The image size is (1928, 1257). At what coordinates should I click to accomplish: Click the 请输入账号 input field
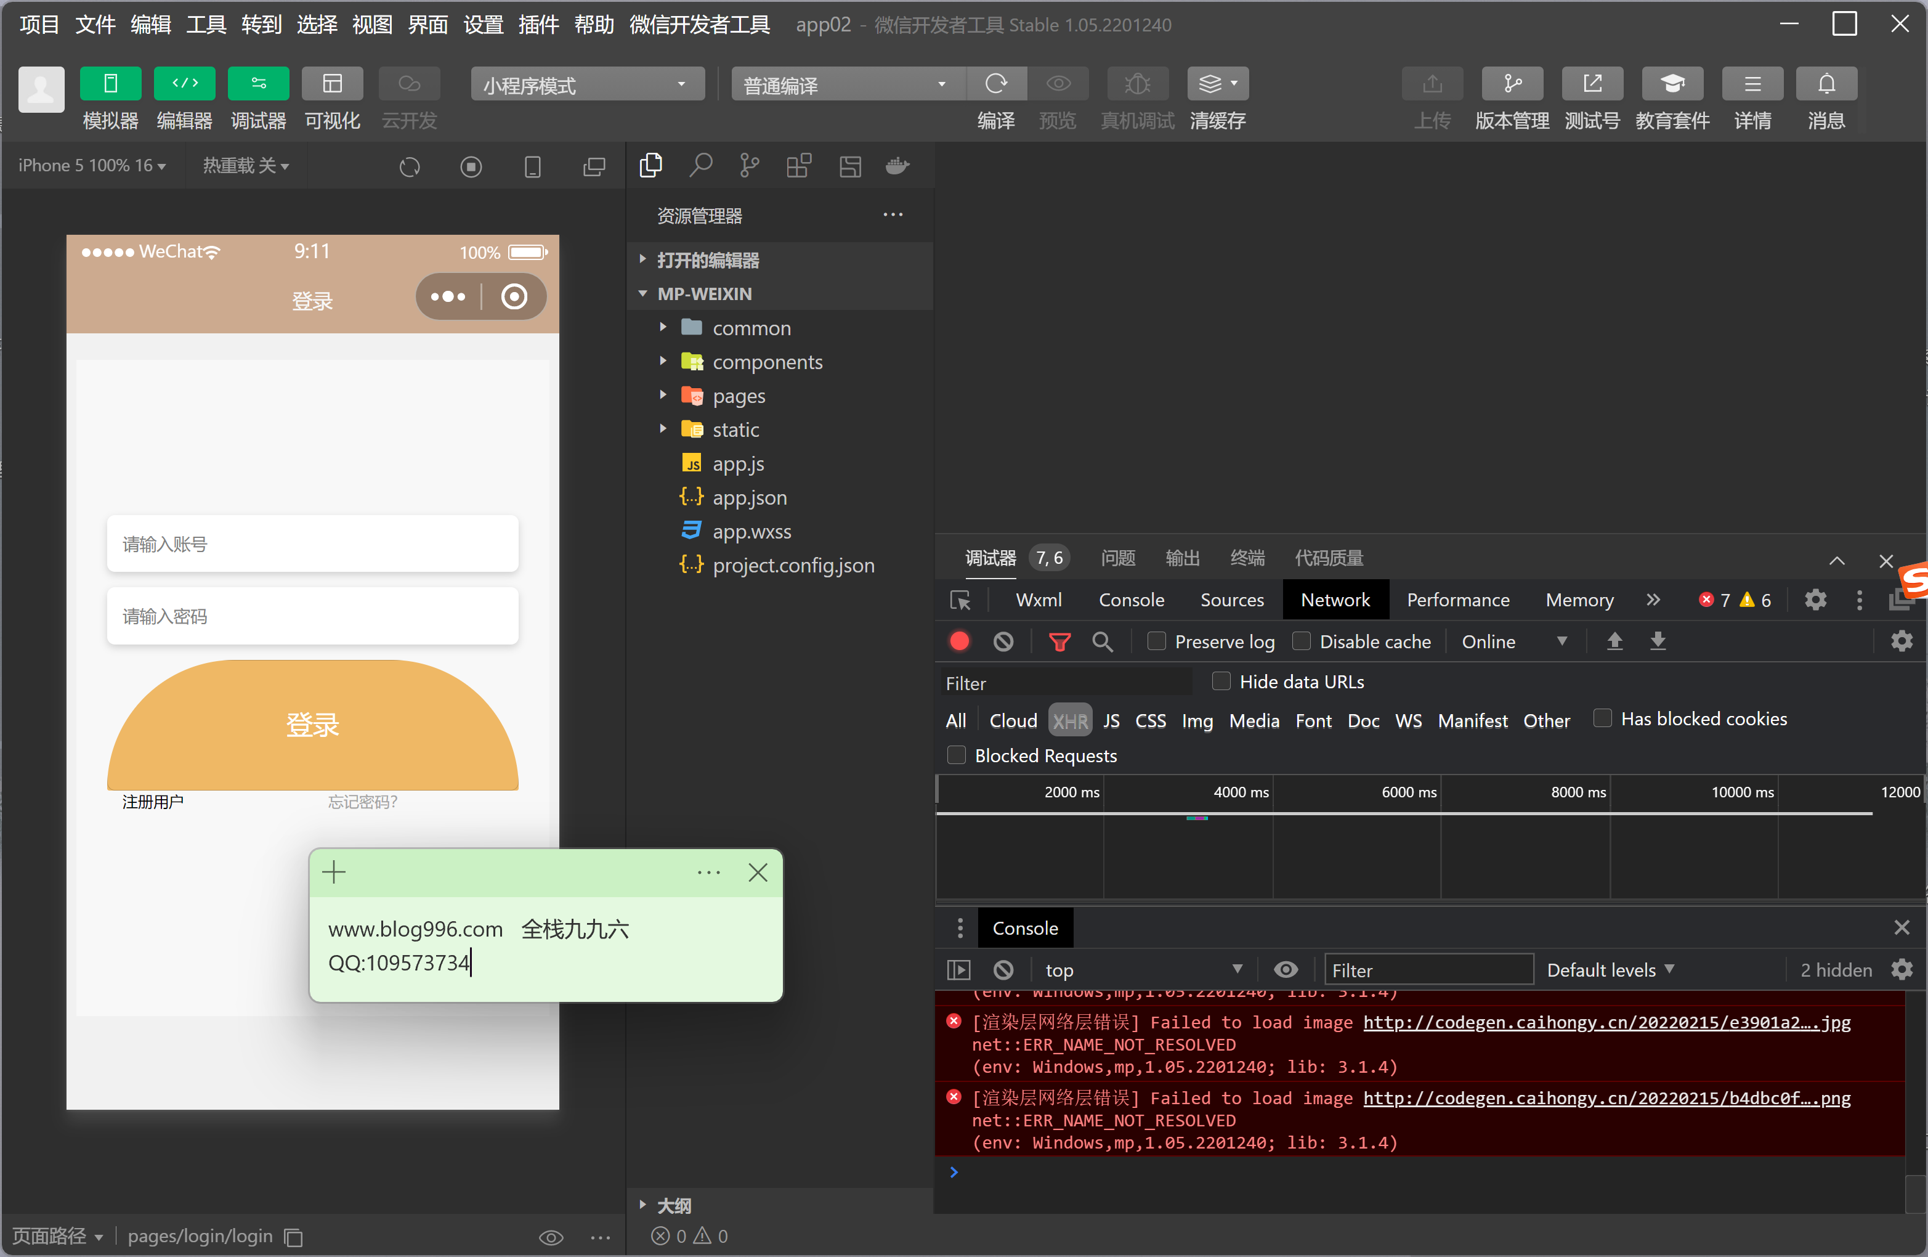312,544
